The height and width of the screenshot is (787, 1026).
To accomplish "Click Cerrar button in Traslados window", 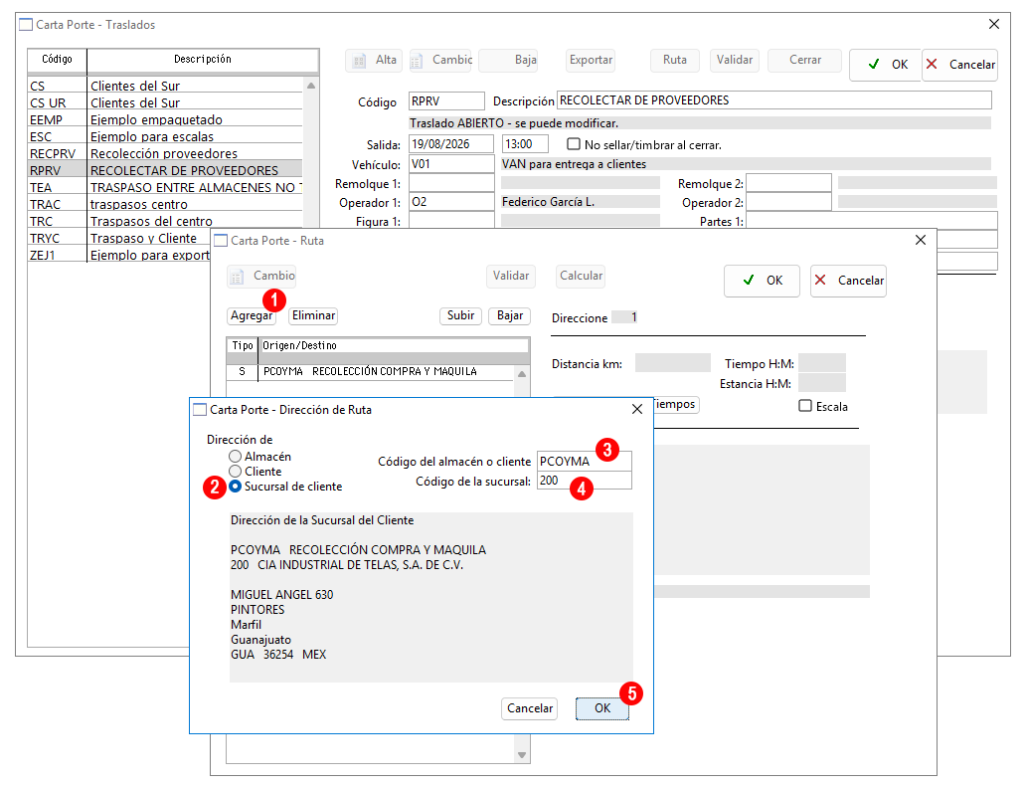I will point(805,61).
